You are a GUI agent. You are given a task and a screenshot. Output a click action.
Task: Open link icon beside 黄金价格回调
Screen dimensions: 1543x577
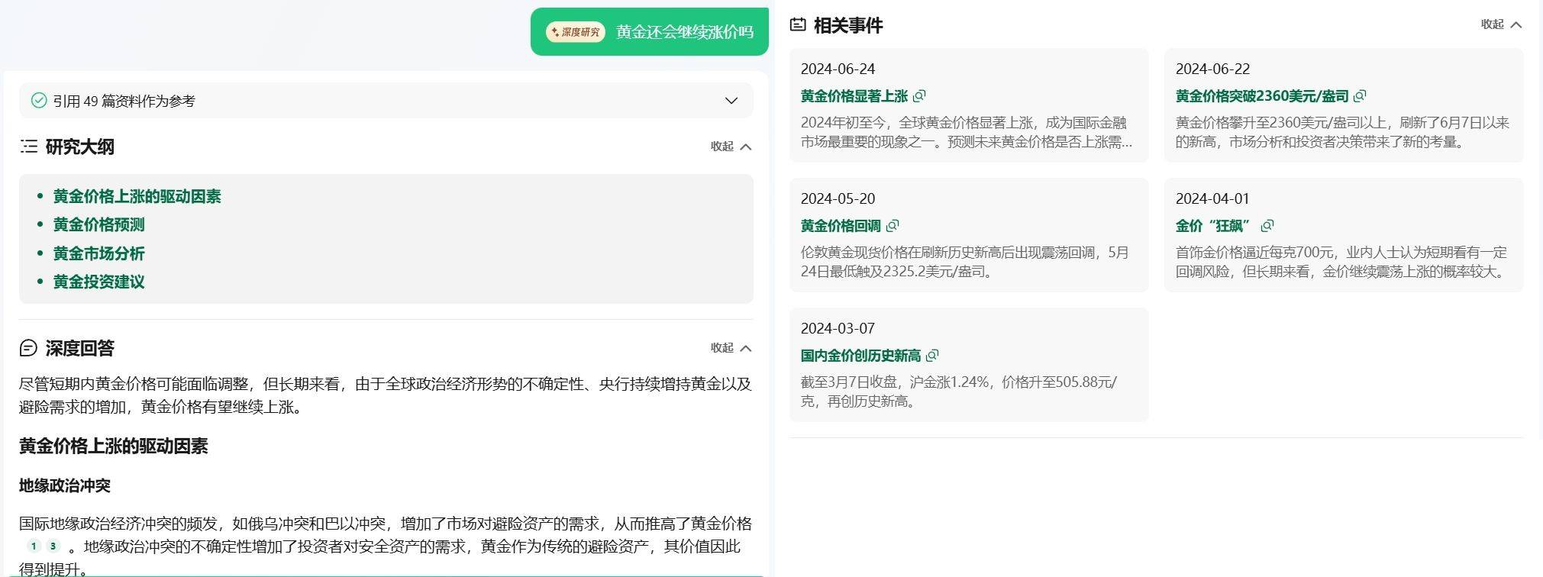point(893,226)
